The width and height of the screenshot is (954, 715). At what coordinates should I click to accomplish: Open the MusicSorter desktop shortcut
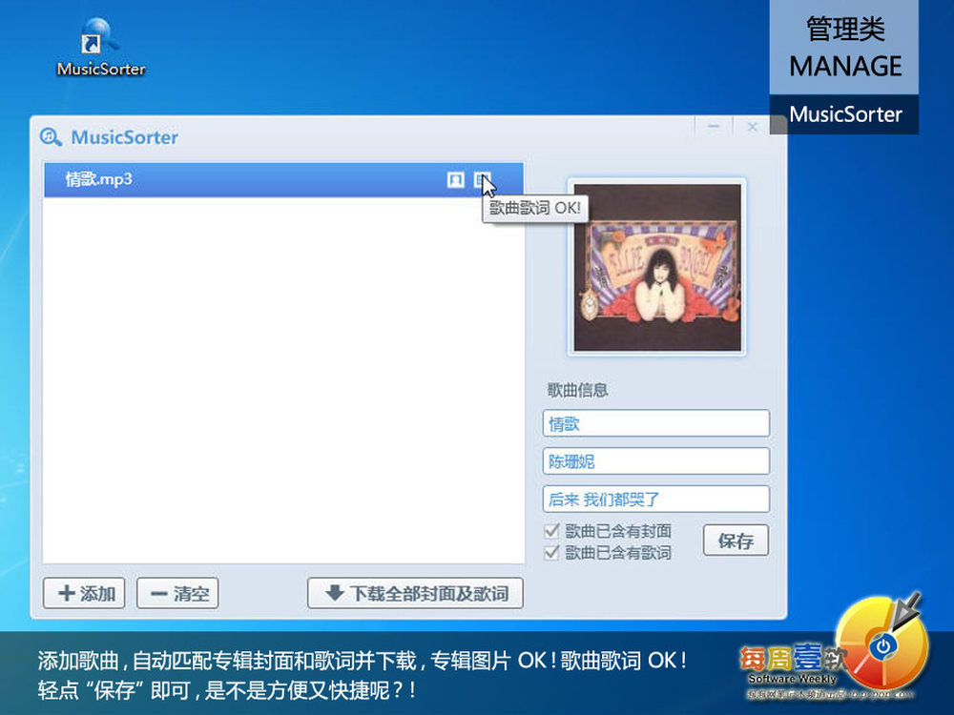pos(100,48)
